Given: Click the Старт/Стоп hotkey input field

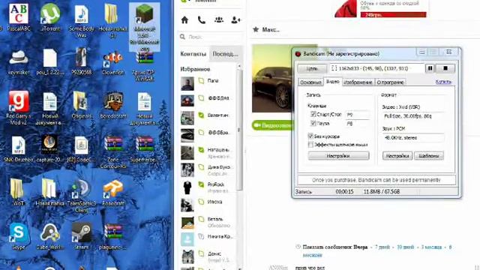Looking at the screenshot, I should point(357,115).
